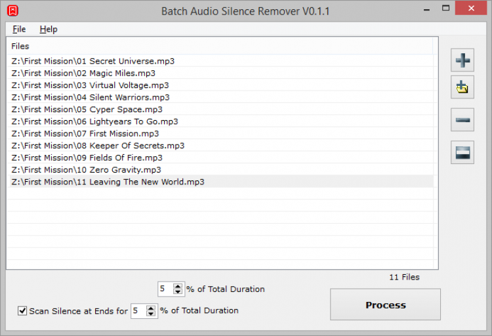The image size is (492, 336).
Task: Select 06 Lightyears To Go.mp3 file
Action: click(94, 121)
